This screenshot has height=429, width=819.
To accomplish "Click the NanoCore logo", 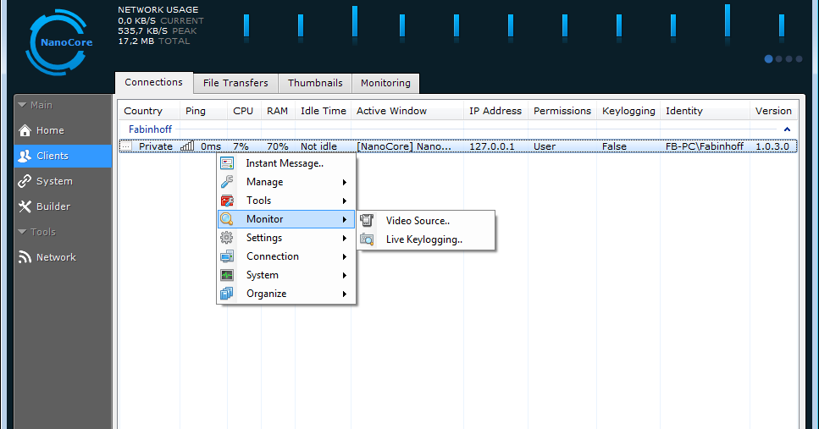I will [x=58, y=42].
